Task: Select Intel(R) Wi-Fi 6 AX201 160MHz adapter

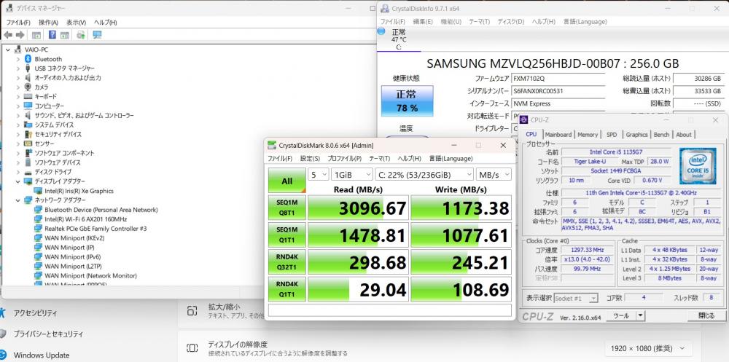Action: click(85, 219)
